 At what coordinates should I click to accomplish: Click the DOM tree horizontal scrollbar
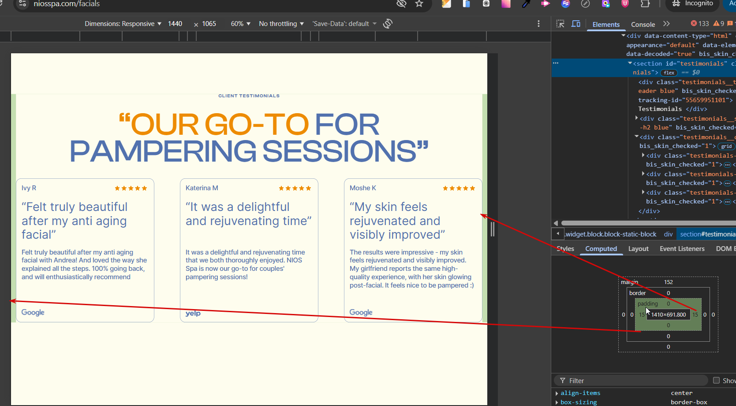(648, 223)
